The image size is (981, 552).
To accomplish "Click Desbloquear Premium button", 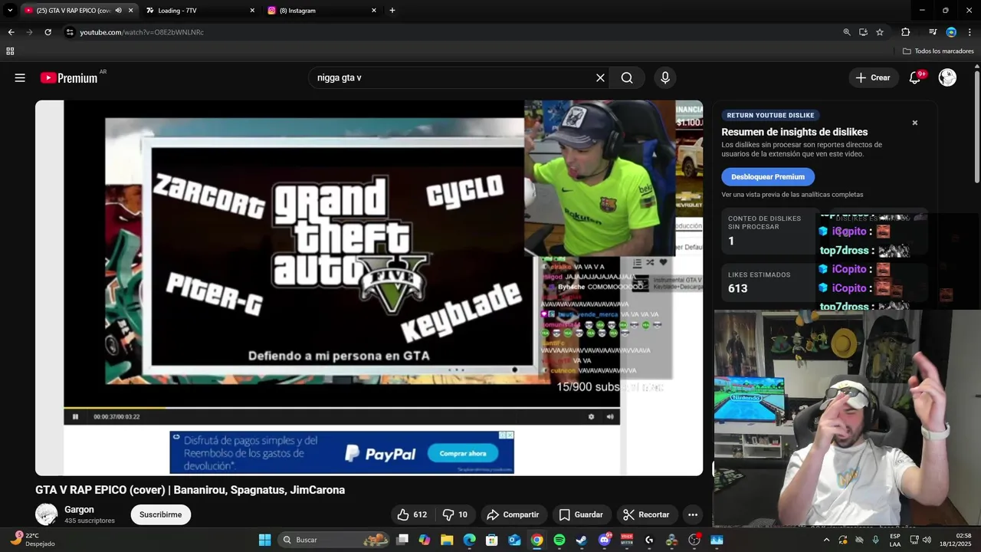I will coord(768,177).
